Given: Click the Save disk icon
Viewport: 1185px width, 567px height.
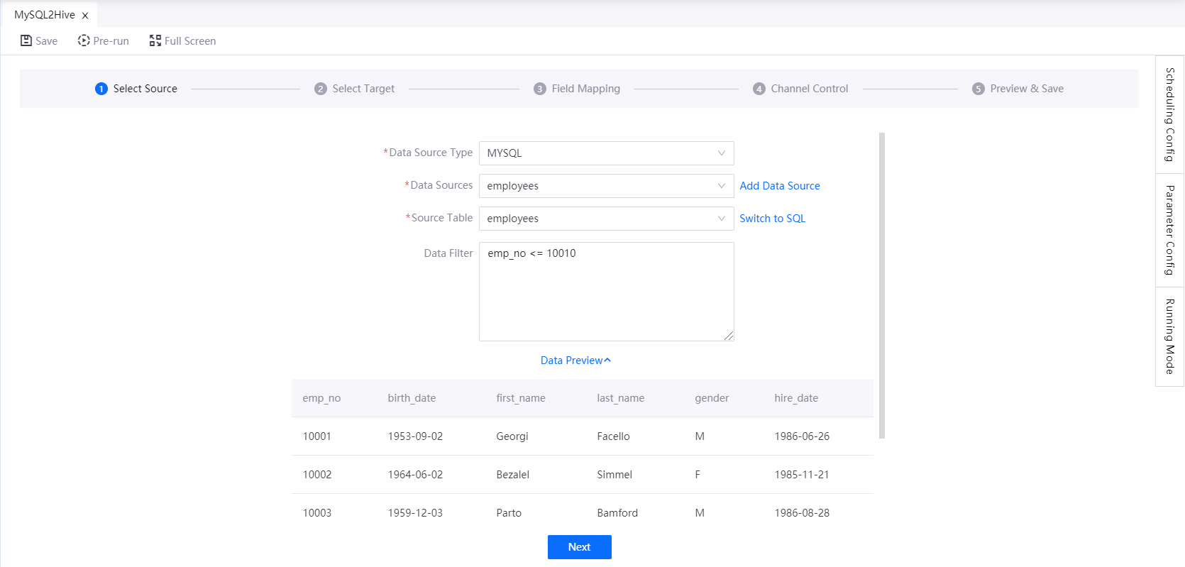Looking at the screenshot, I should click(x=26, y=40).
